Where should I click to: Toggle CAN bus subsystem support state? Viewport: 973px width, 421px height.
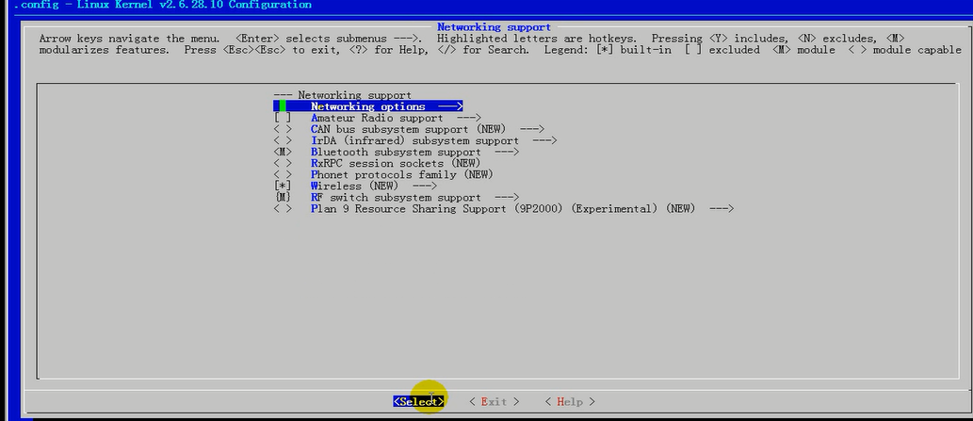283,129
